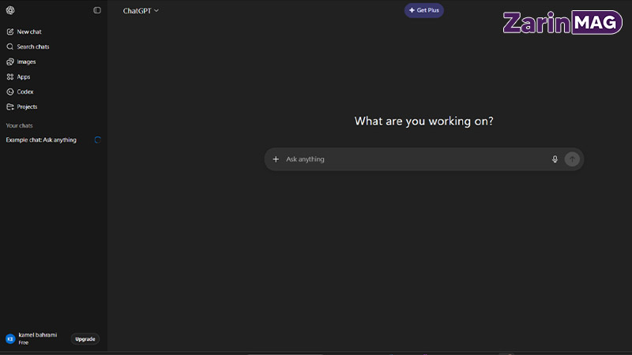Click the KB user avatar
The width and height of the screenshot is (632, 355).
[x=10, y=339]
